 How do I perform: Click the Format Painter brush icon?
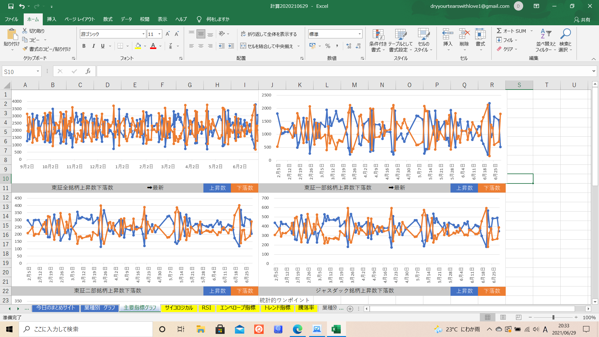click(25, 49)
